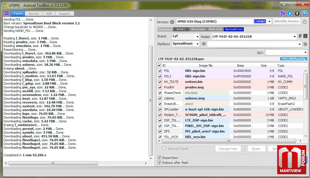The image size is (310, 178).
Task: Browse firmware with the folder icon
Action: (x=305, y=44)
